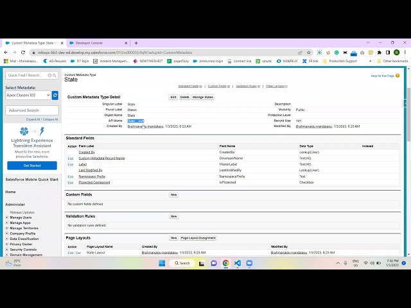
Task: Expand the Security Controls tree node
Action: (7, 250)
